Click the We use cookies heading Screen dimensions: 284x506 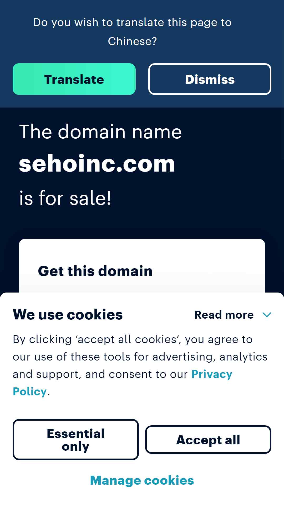point(68,314)
